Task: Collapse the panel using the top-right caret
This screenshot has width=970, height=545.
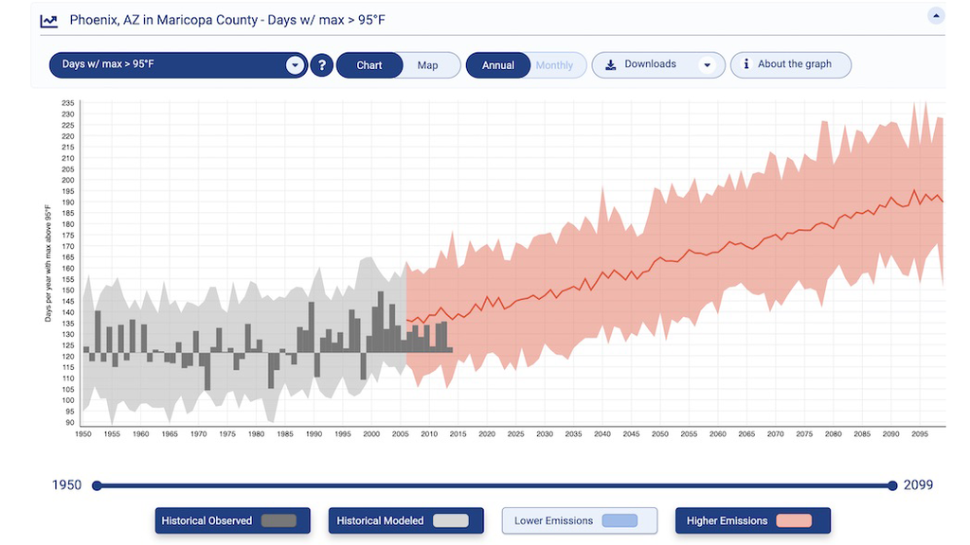Action: coord(936,14)
